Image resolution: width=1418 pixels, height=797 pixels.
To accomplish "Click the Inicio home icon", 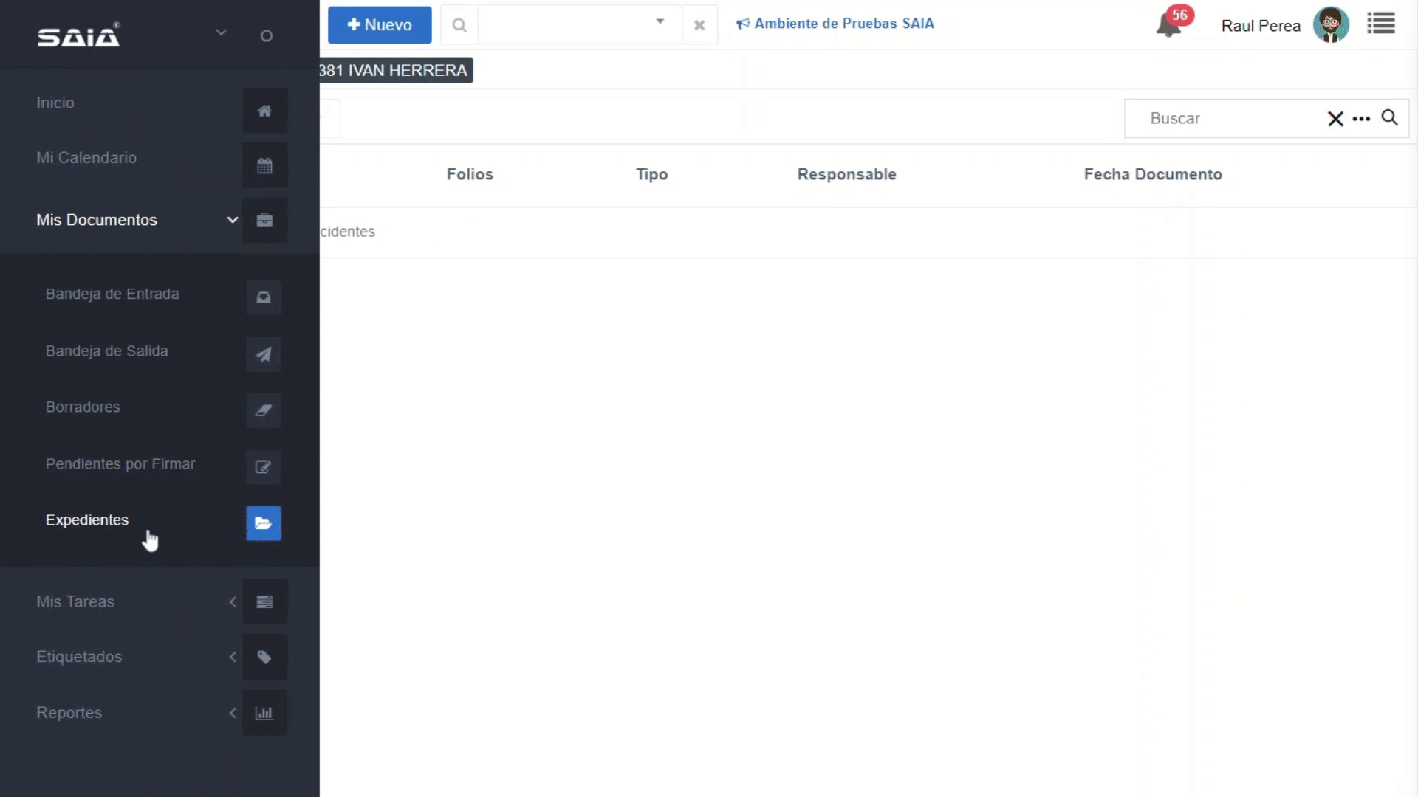I will click(264, 111).
